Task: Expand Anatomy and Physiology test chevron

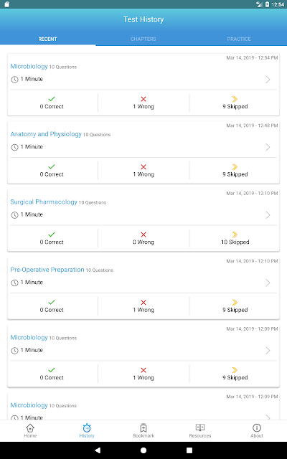Action: (x=268, y=147)
